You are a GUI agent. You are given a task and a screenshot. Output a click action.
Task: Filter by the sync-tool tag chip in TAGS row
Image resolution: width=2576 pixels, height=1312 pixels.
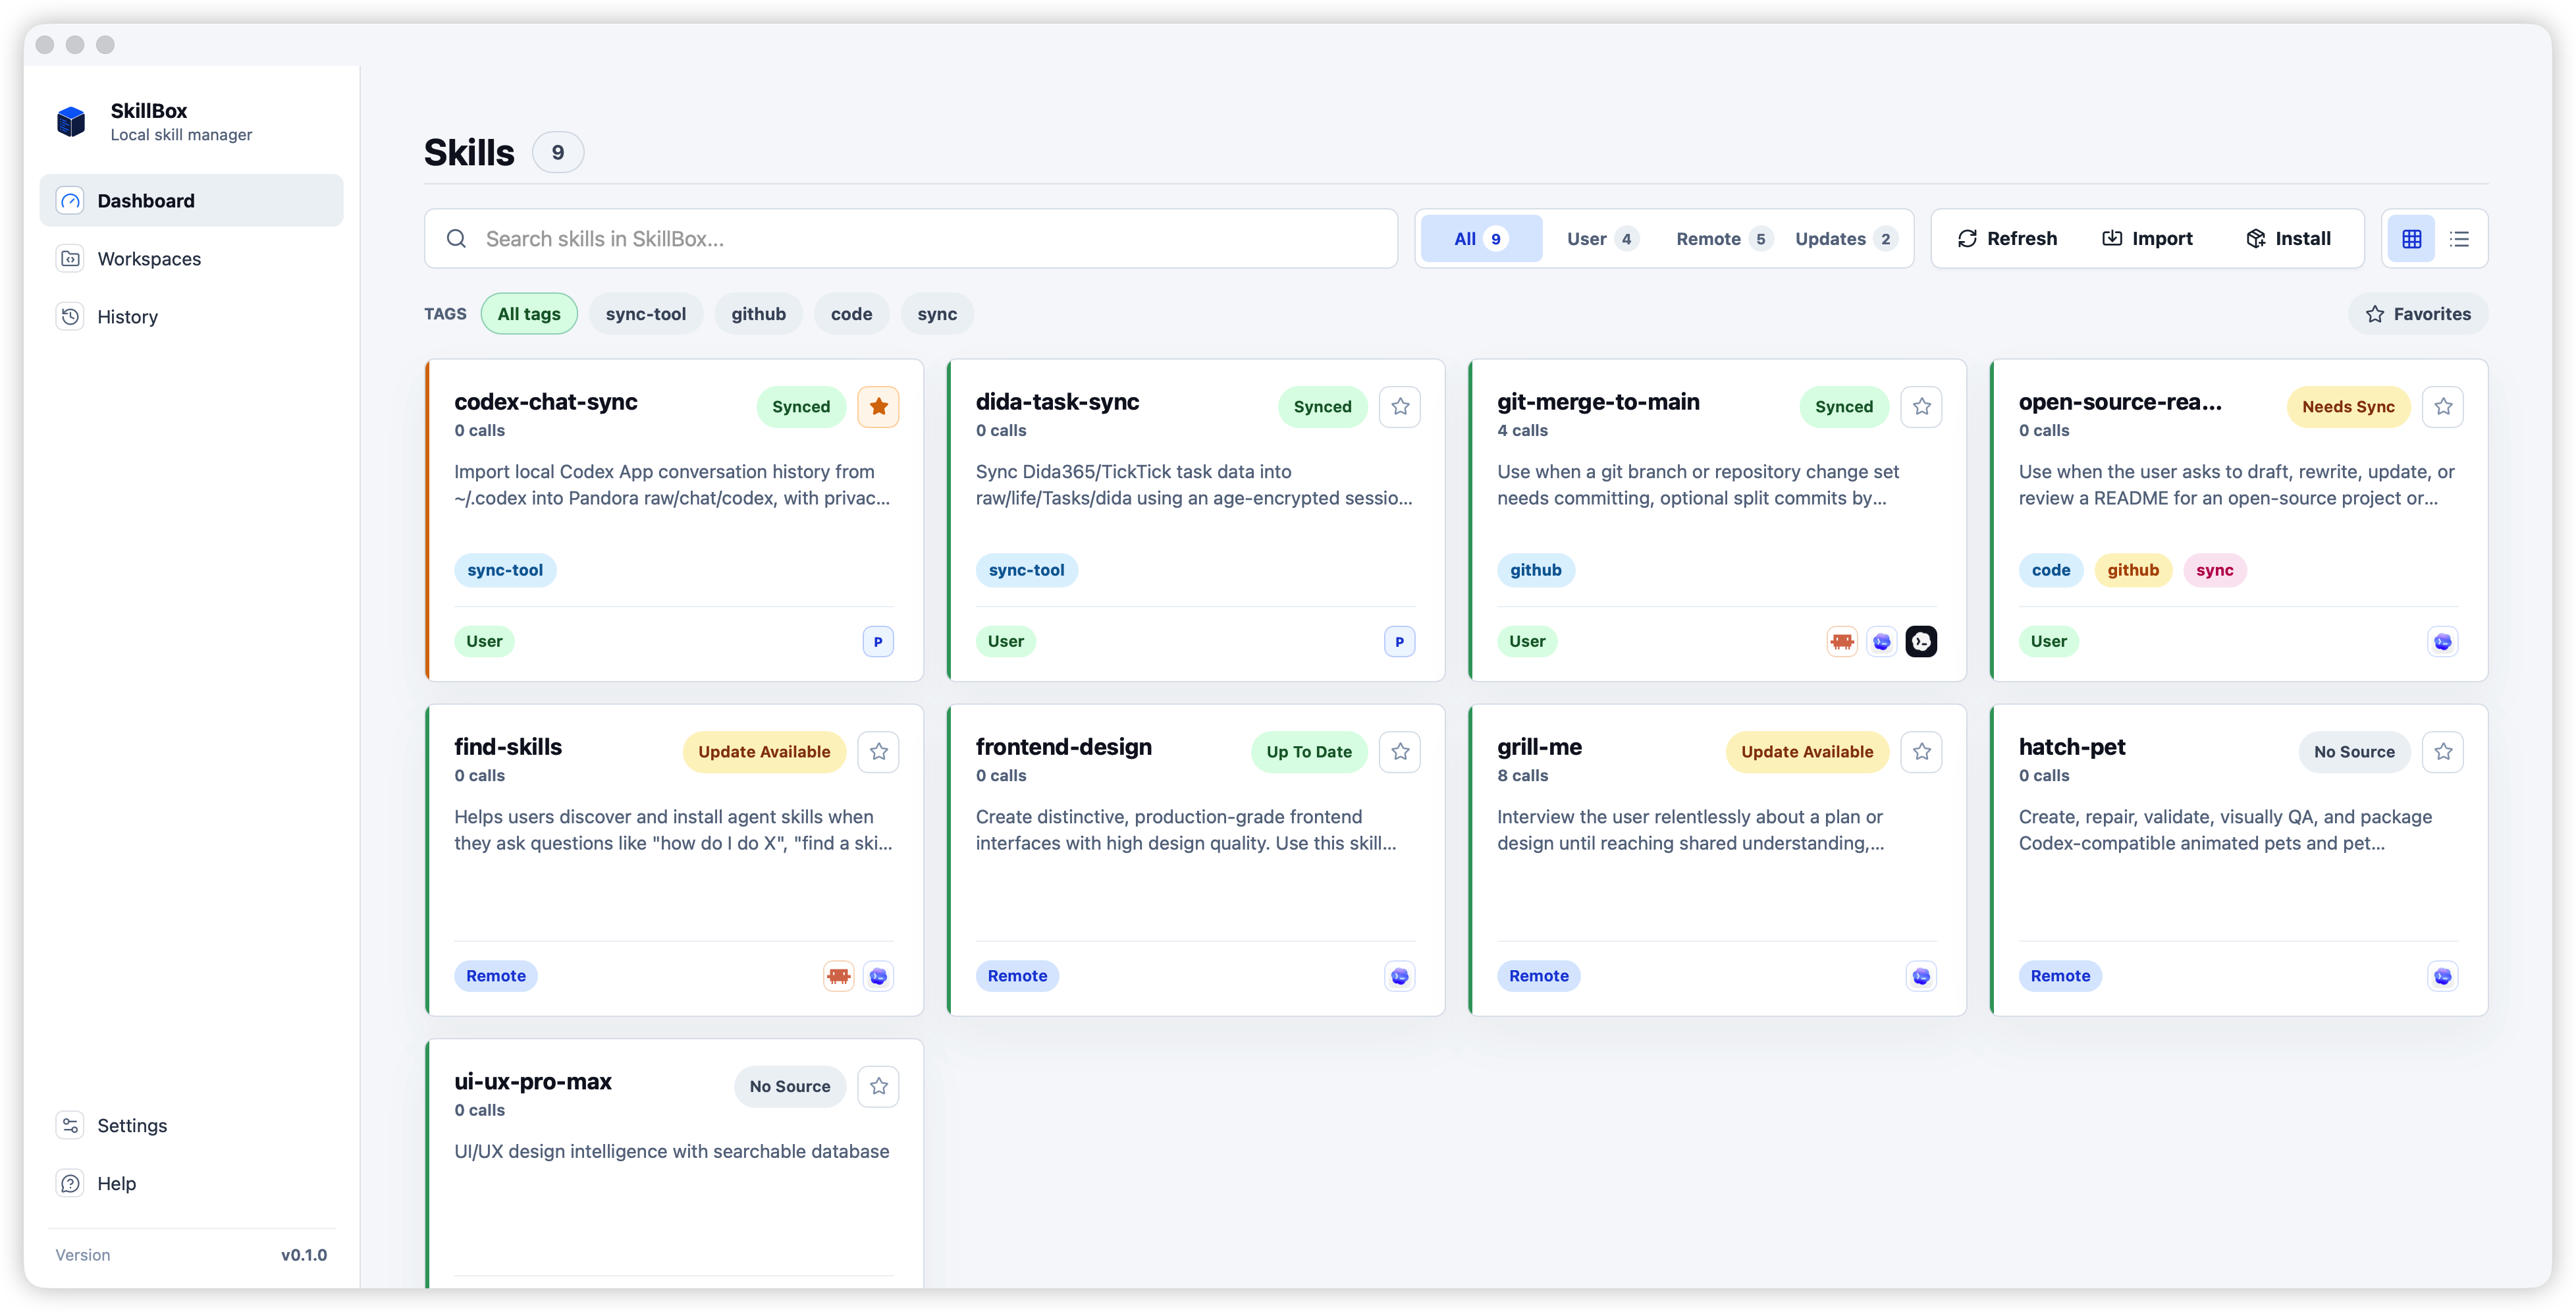(646, 314)
